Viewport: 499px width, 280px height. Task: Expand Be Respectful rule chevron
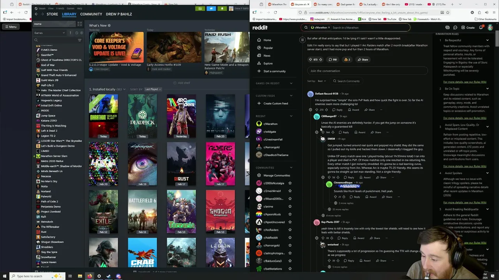pos(487,40)
